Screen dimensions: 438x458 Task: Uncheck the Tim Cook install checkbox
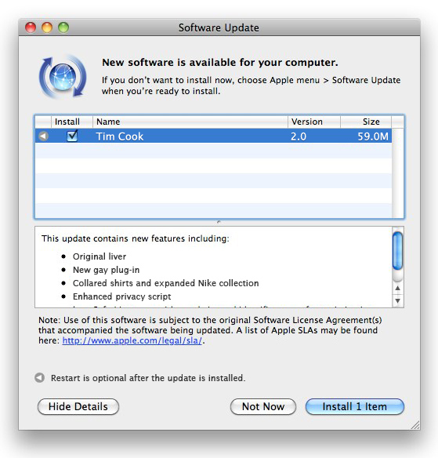pos(72,136)
